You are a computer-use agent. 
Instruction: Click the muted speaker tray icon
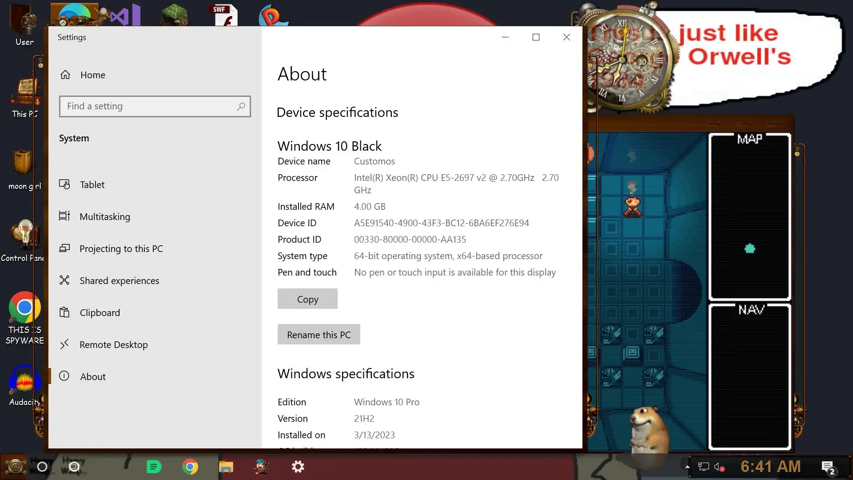point(719,467)
